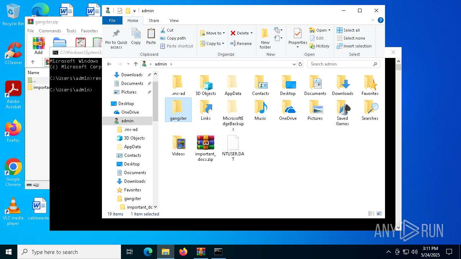
Task: Open the Copy to dropdown
Action: pos(212,44)
